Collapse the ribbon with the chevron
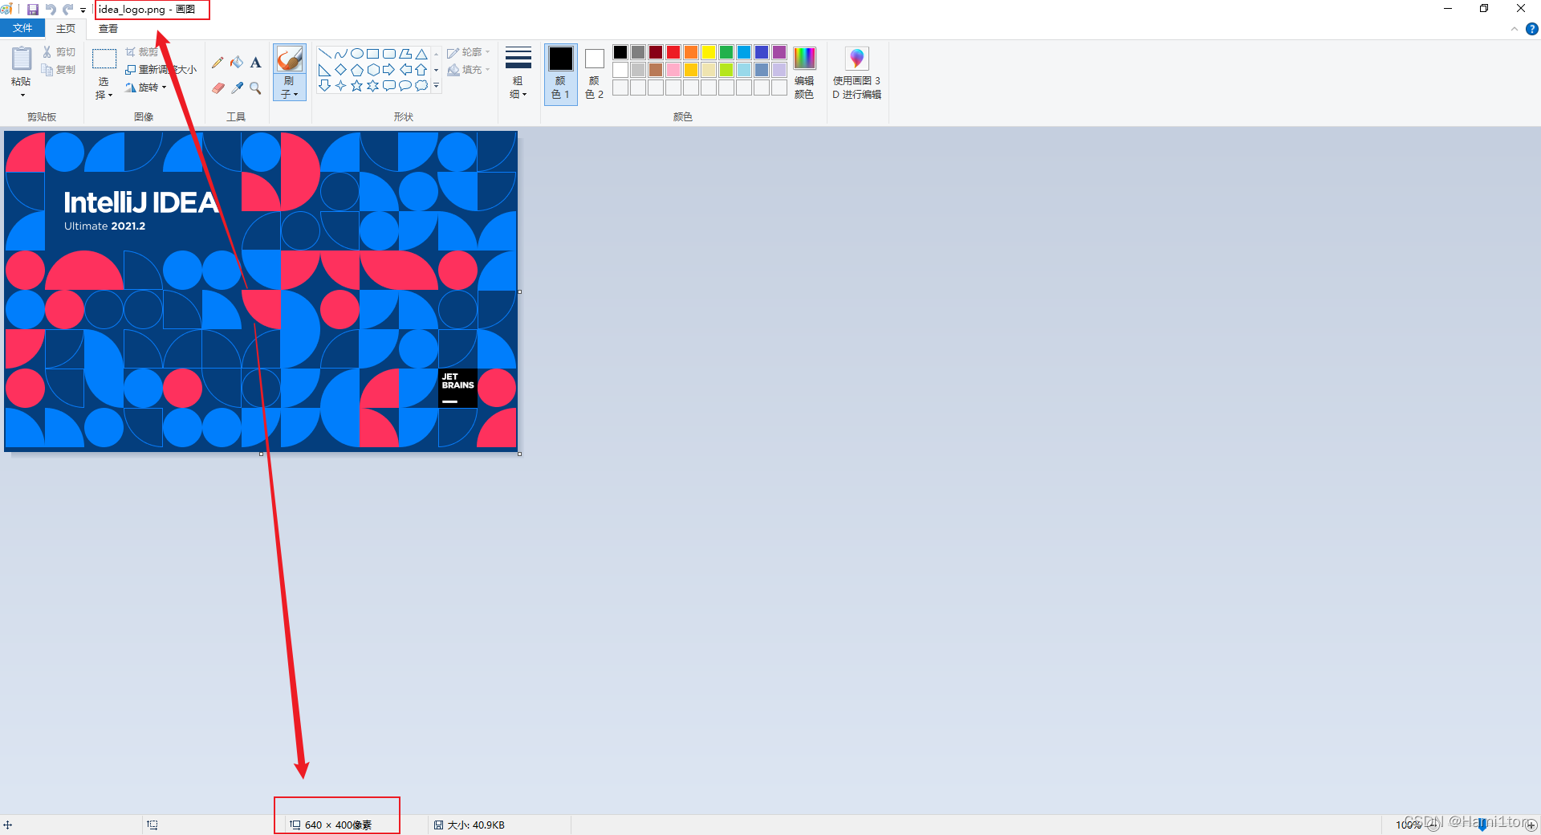The image size is (1541, 835). pos(1515,29)
